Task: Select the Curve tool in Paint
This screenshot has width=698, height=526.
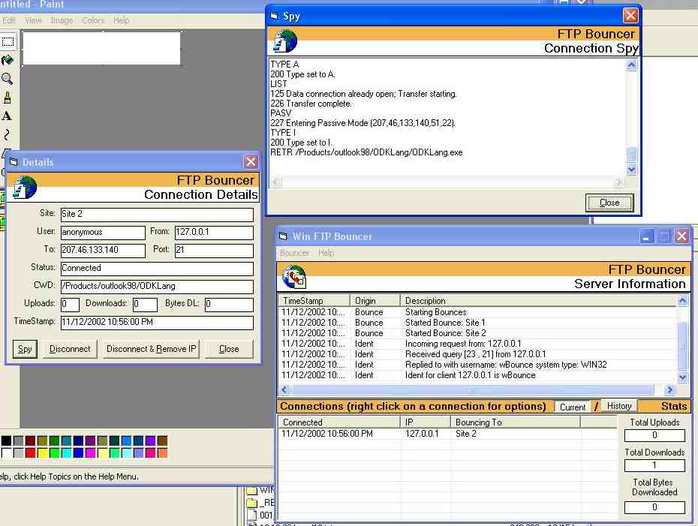Action: click(x=8, y=135)
